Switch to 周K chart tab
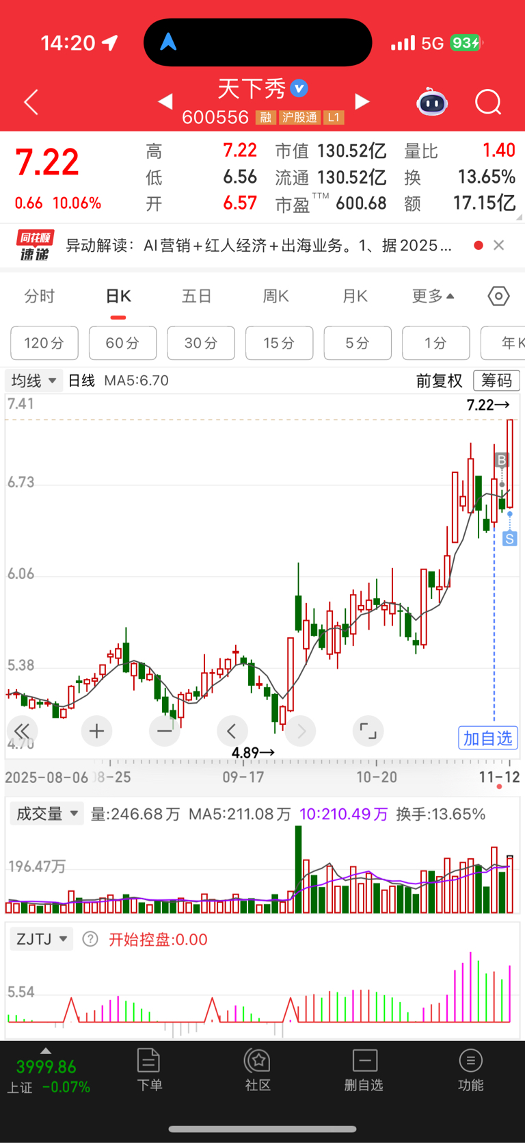This screenshot has height=1143, width=525. click(x=275, y=296)
